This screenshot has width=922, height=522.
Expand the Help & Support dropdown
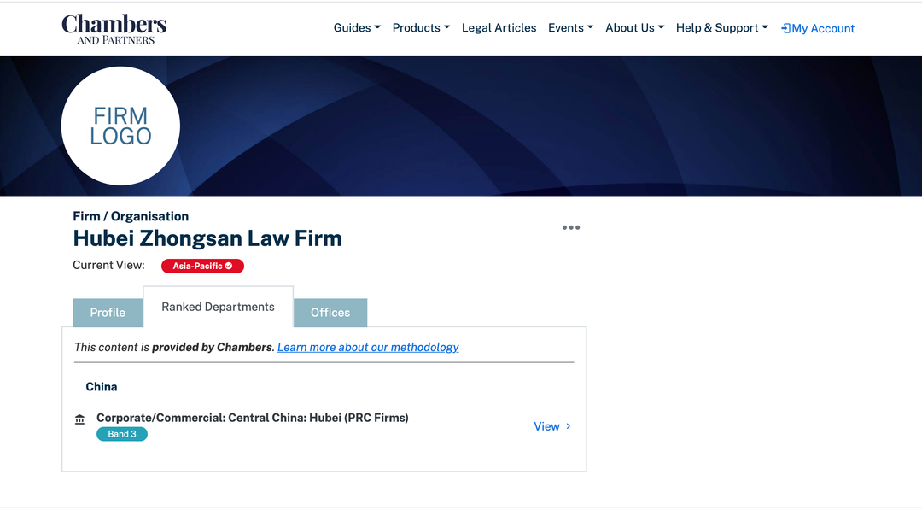tap(721, 28)
